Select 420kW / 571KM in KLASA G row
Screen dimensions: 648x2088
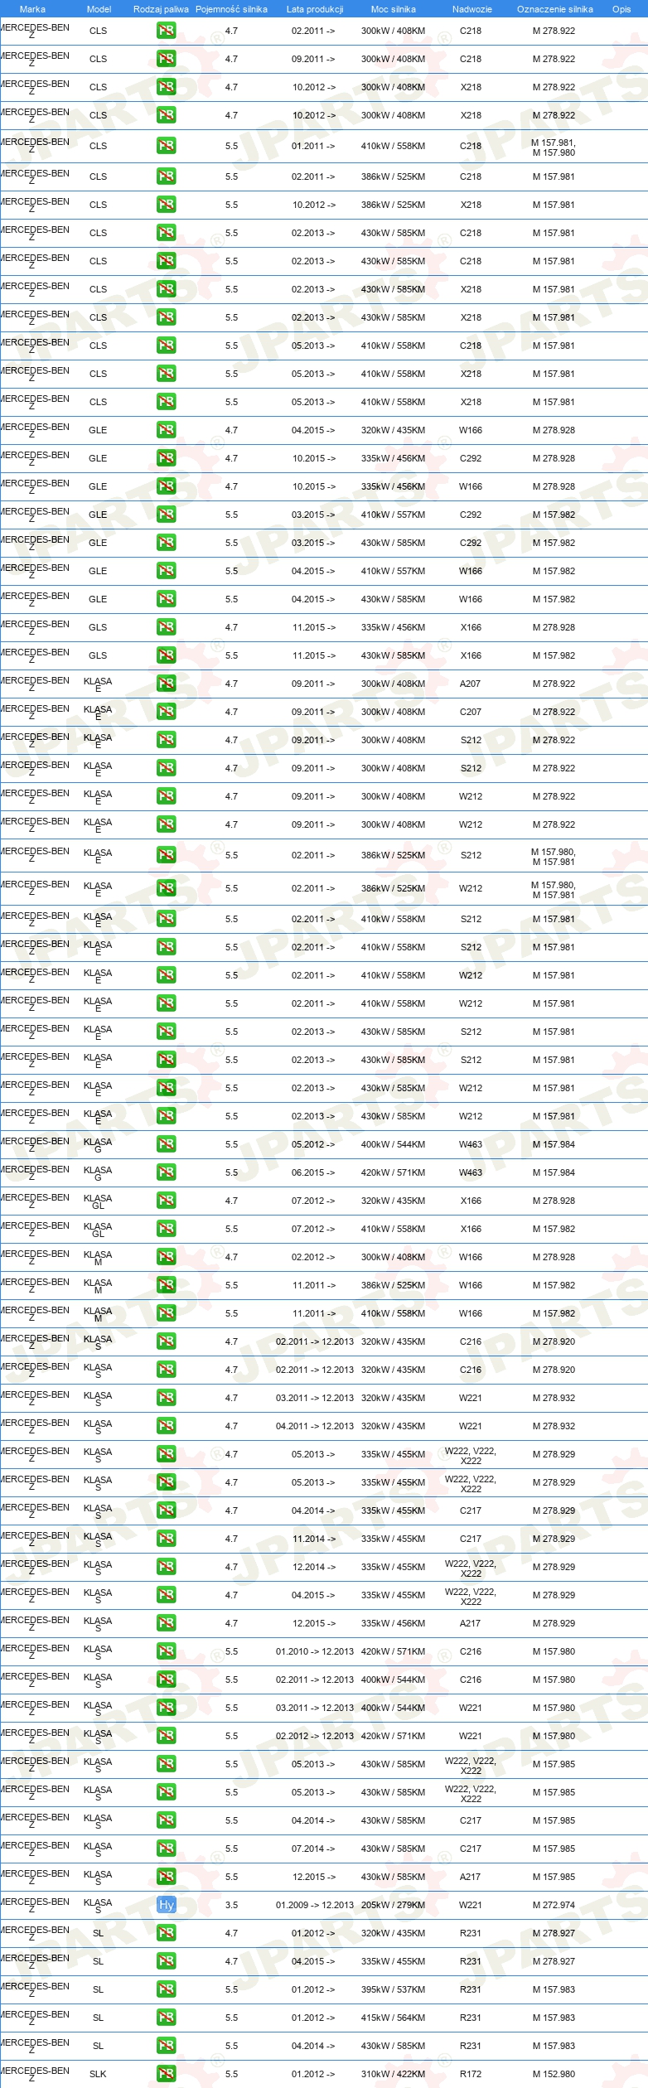393,1172
